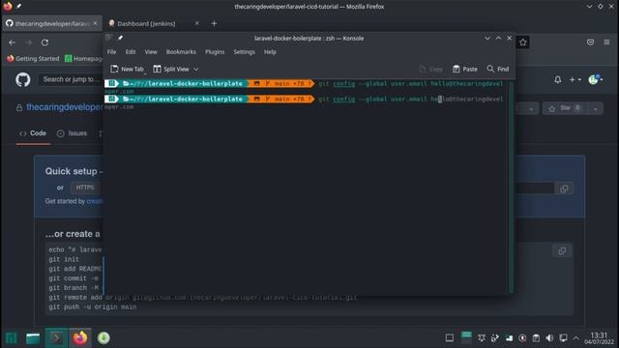Click the Firefox forward arrow

[x=28, y=43]
